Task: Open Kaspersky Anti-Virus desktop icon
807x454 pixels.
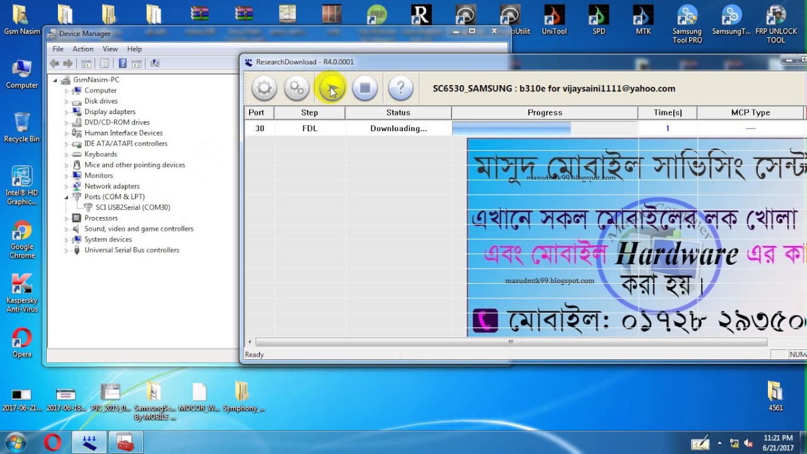Action: 22,294
